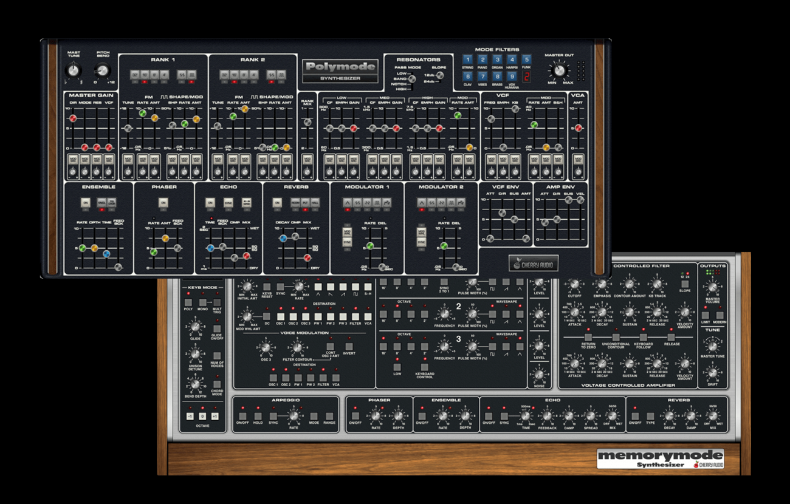Click the Master Out knob in Polymode

[x=559, y=70]
